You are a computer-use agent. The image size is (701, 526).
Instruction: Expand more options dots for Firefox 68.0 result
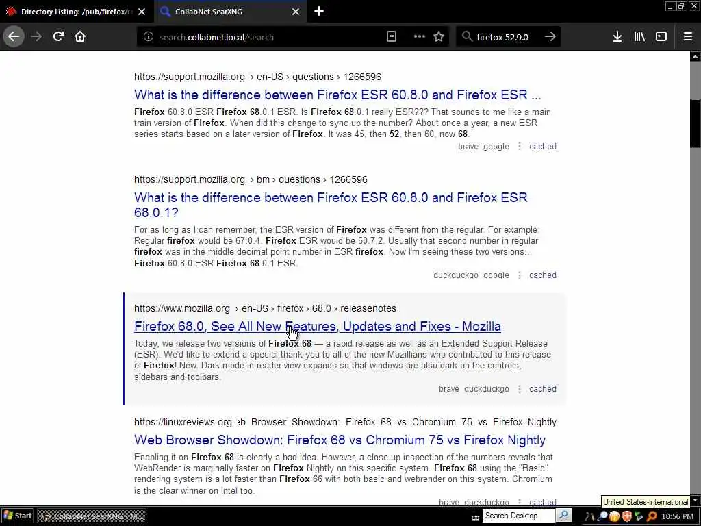[520, 389]
